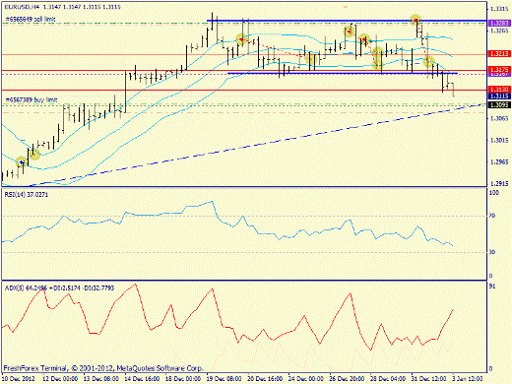
Task: Click the RSI 100 scale label
Action: (x=494, y=193)
